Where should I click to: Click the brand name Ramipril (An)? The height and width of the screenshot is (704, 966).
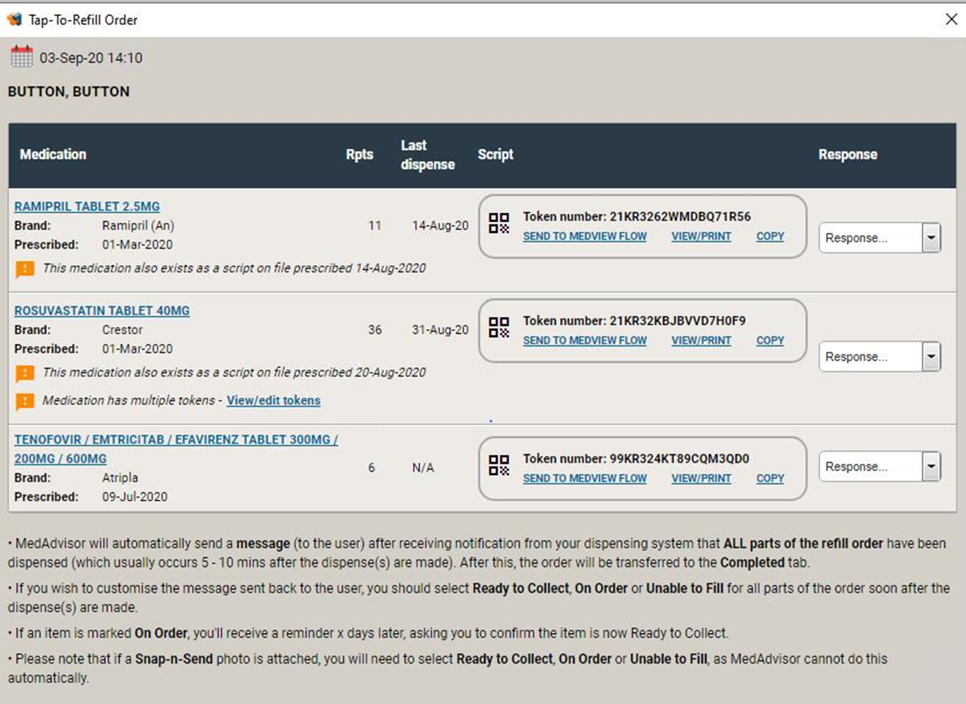click(x=138, y=226)
